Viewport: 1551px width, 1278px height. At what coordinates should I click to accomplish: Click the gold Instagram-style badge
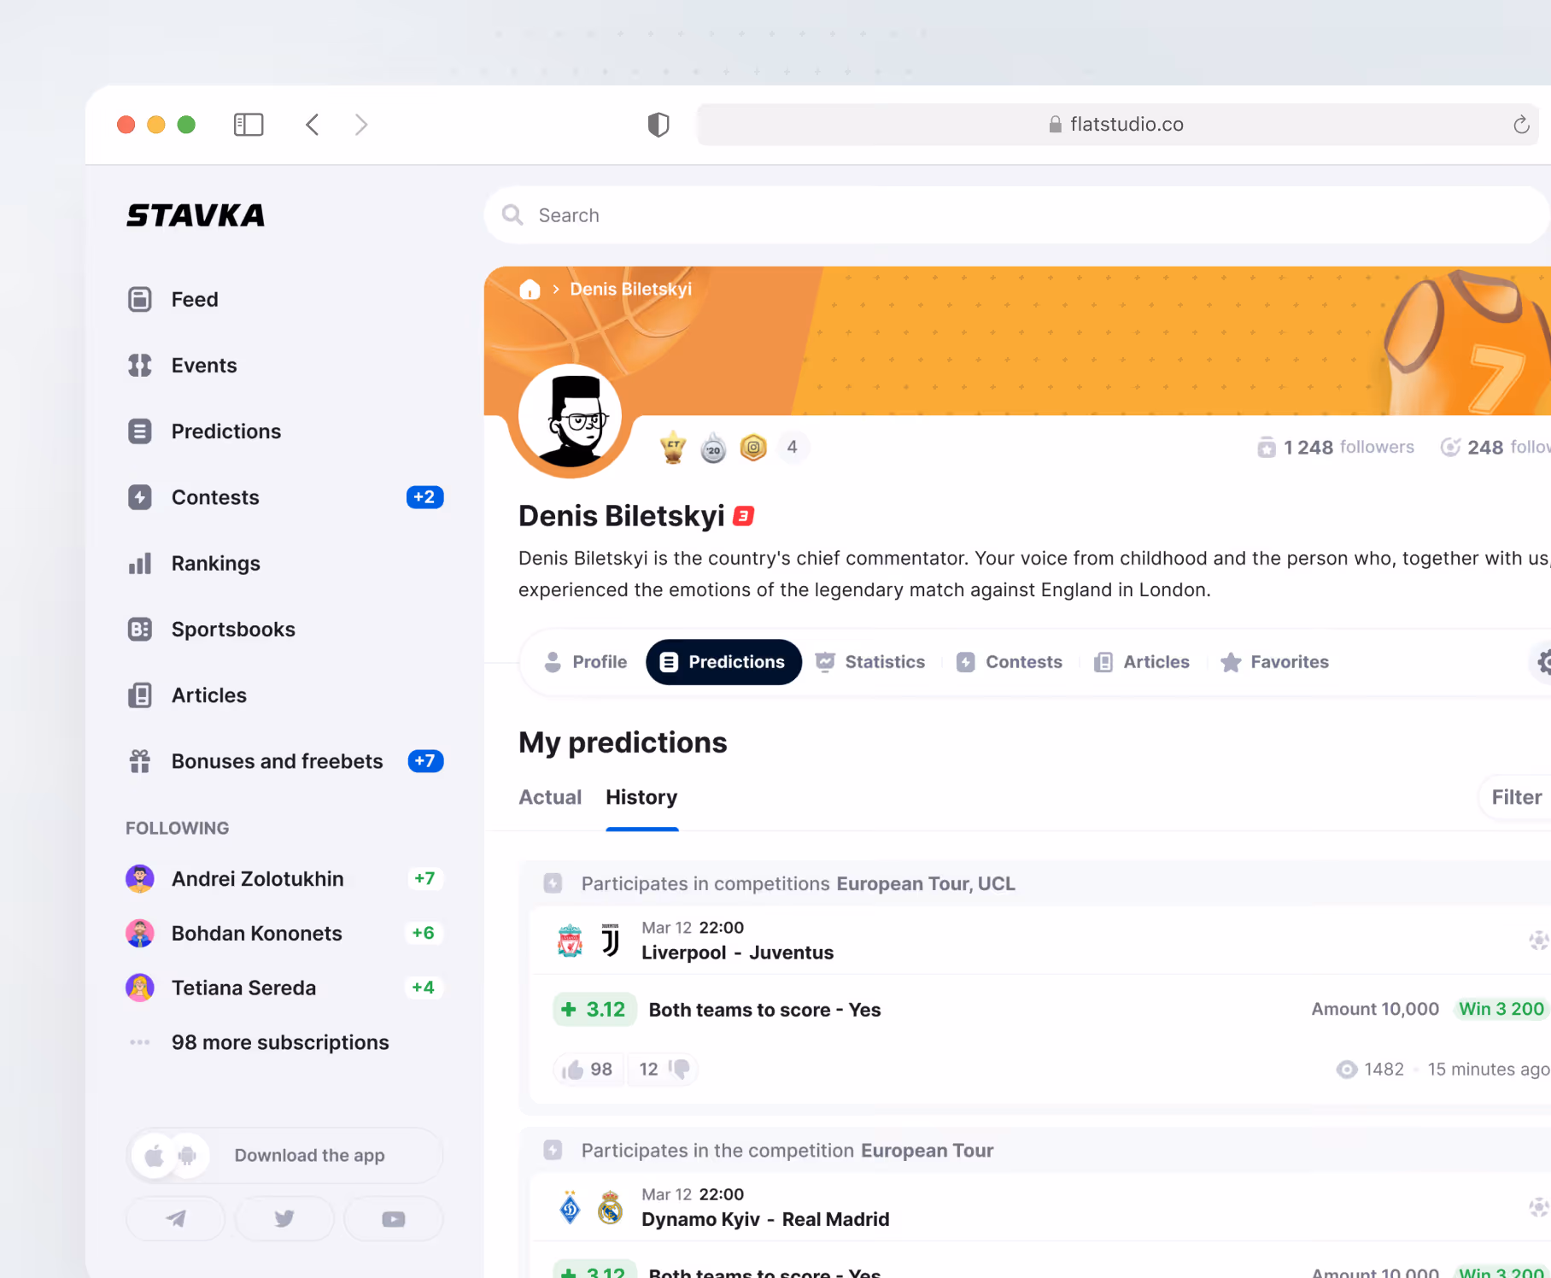[753, 448]
